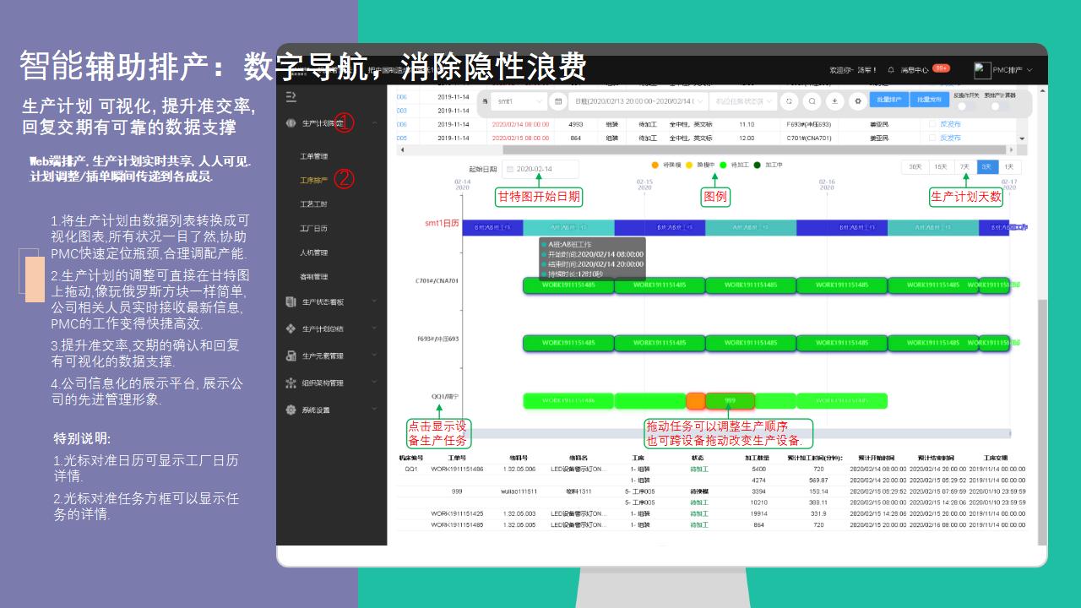Open the 99+ message badge
The height and width of the screenshot is (608, 1081).
pyautogui.click(x=942, y=68)
